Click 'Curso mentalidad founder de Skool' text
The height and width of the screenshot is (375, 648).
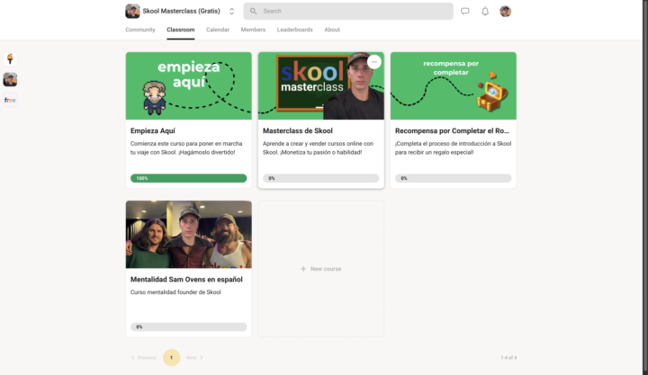[x=175, y=292]
